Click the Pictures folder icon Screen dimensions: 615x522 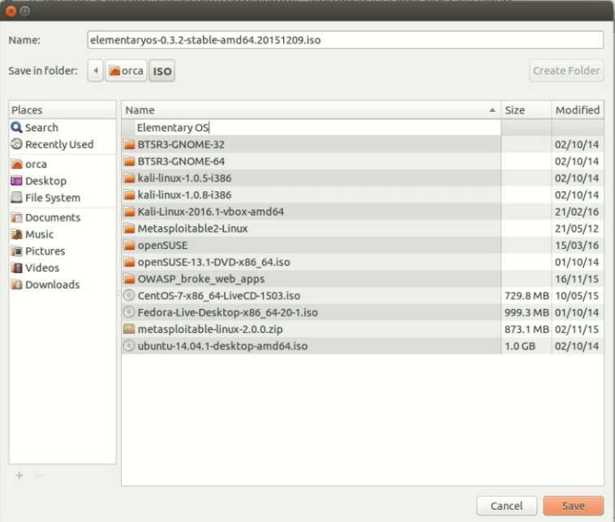(x=16, y=251)
